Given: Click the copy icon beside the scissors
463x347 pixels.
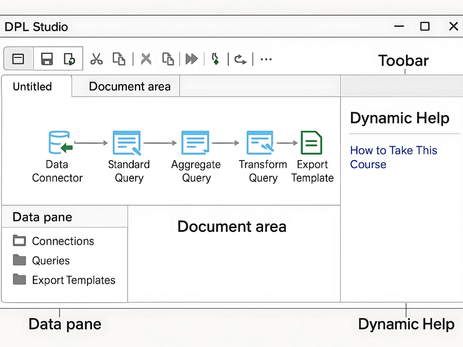Looking at the screenshot, I should (119, 59).
